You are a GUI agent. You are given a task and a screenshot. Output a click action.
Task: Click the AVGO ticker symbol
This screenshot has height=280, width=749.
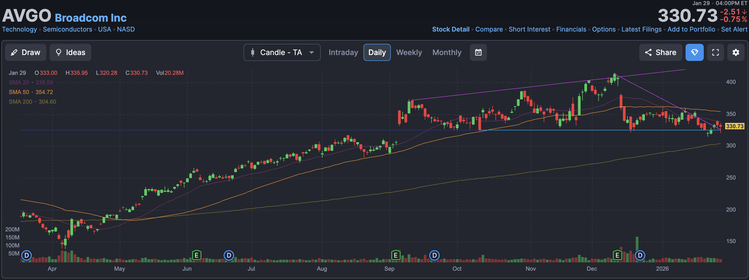click(27, 15)
